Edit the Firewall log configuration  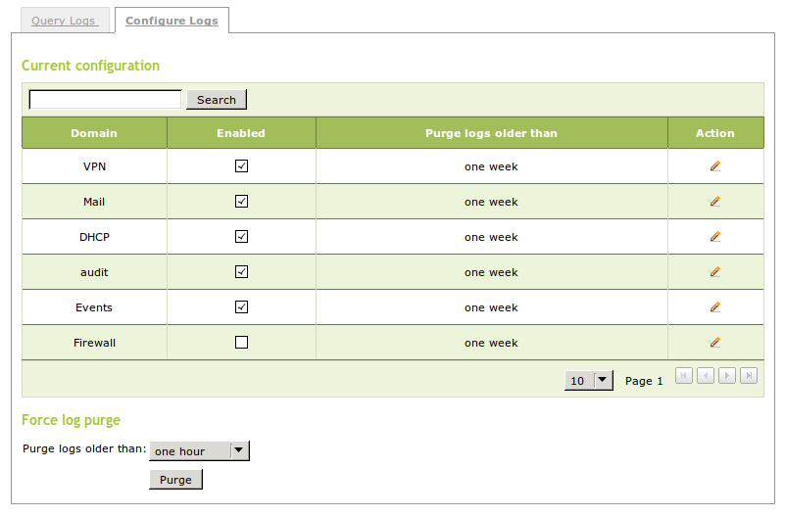715,343
